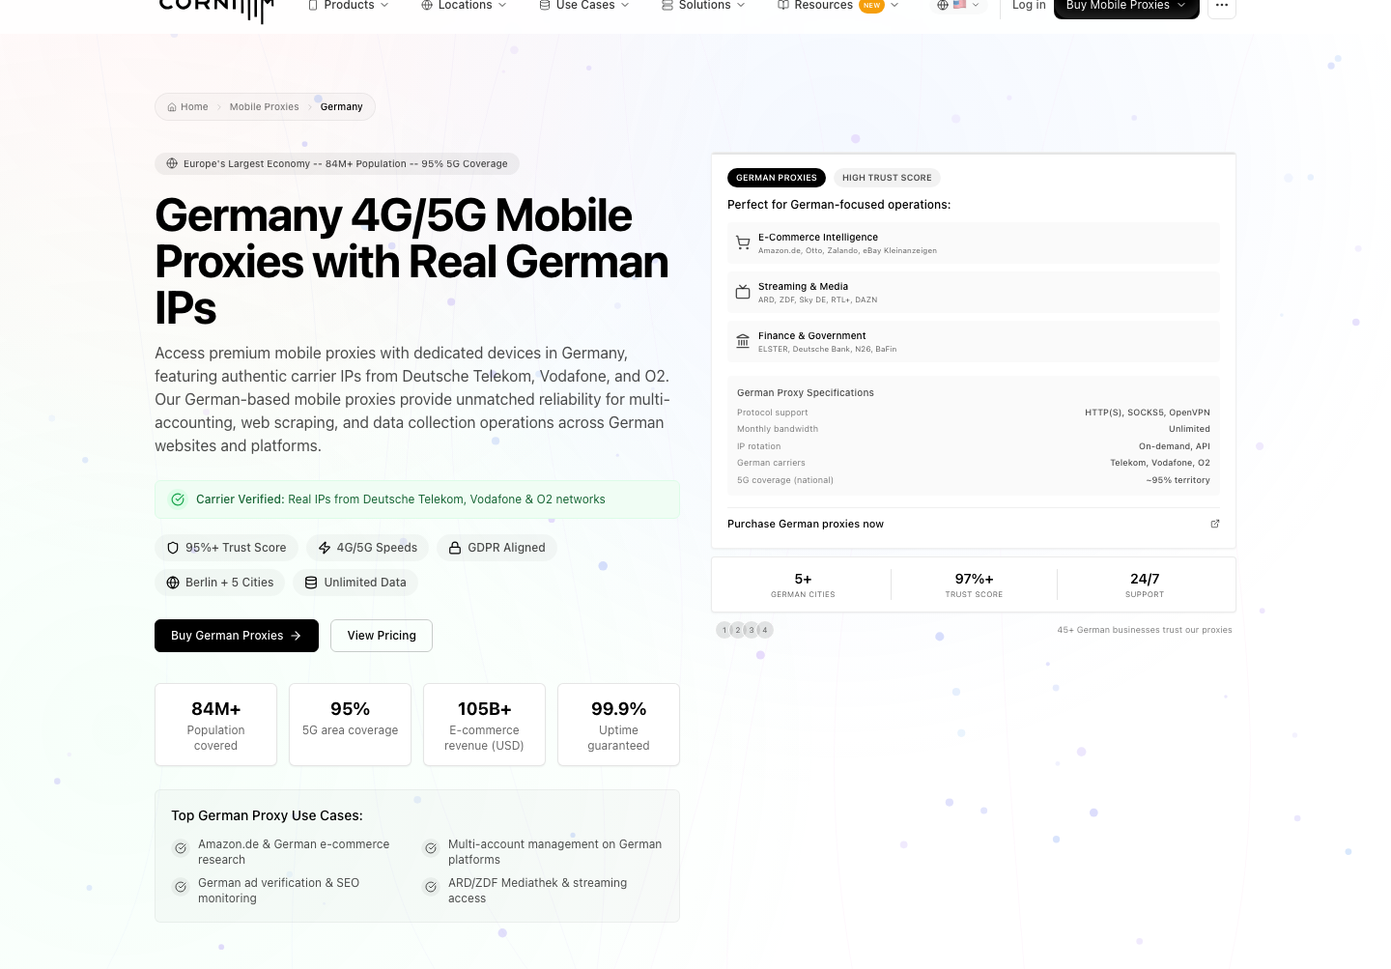Click the Buy German Proxies button
This screenshot has height=969, width=1391.
coord(237,636)
